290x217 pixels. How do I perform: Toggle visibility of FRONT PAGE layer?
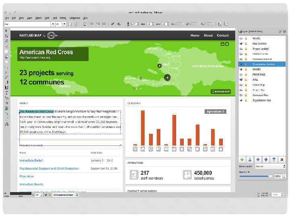pyautogui.click(x=241, y=75)
